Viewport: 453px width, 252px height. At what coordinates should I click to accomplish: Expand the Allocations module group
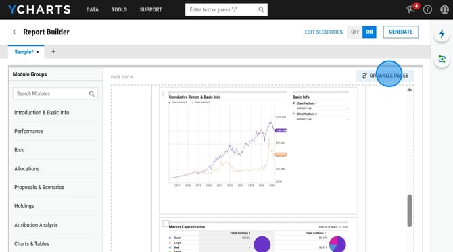(x=55, y=169)
